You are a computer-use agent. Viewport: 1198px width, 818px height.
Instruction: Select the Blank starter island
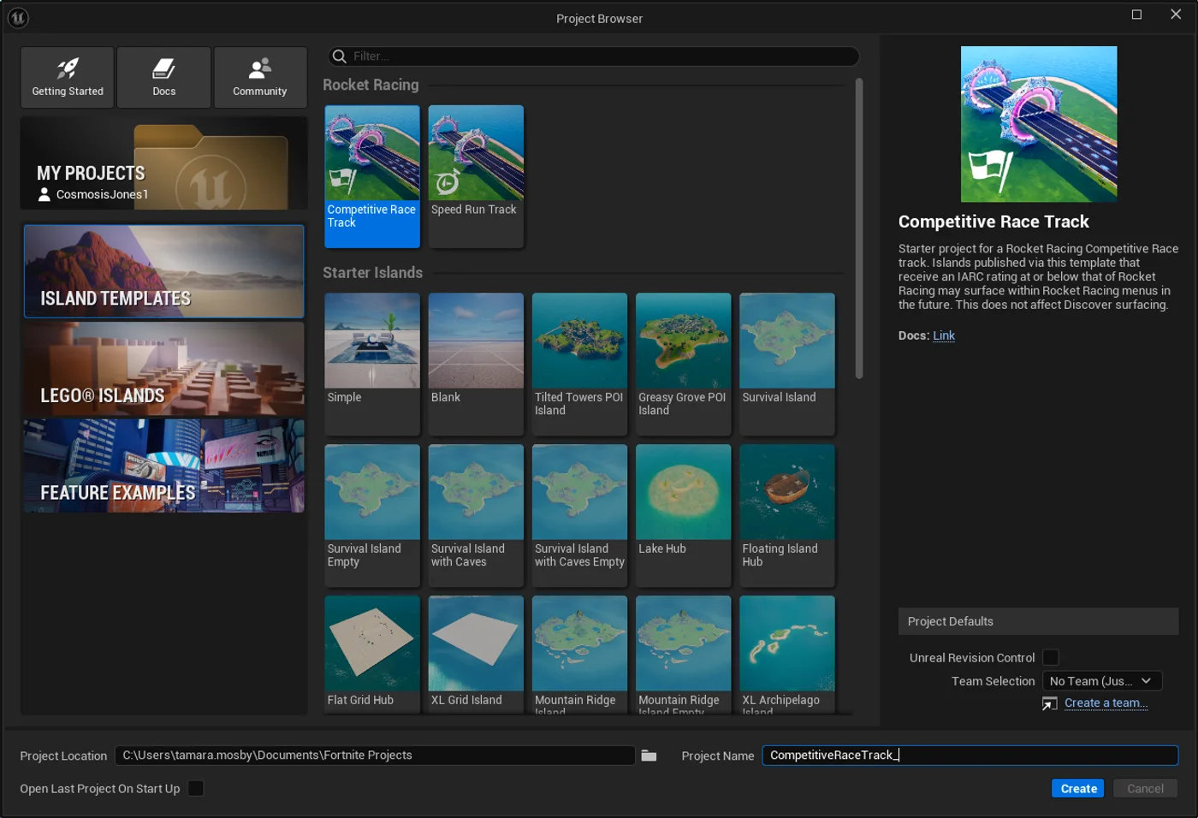click(476, 364)
